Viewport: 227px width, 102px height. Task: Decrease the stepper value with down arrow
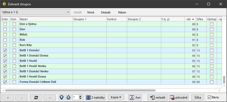click(80, 98)
